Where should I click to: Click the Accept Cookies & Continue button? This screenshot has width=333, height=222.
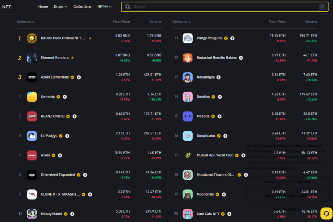pyautogui.click(x=287, y=182)
